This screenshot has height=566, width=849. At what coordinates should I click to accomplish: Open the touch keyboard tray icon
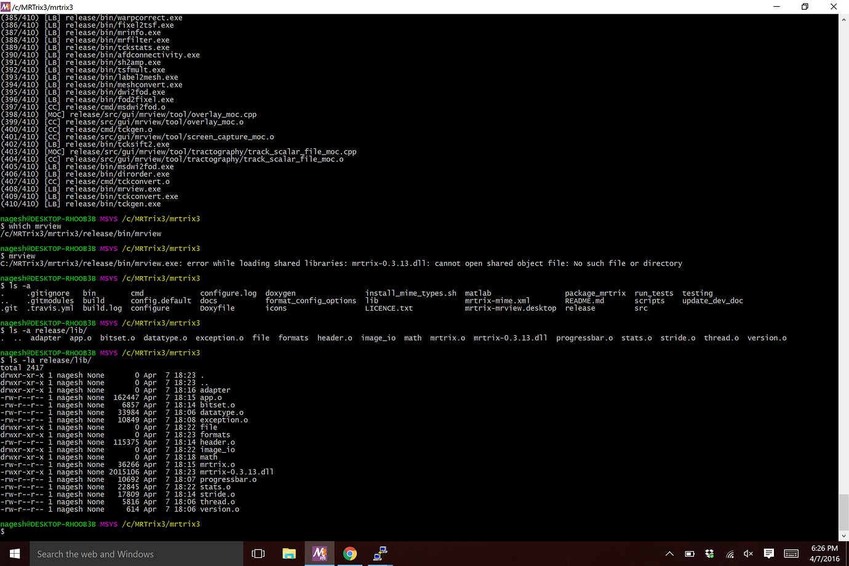791,553
